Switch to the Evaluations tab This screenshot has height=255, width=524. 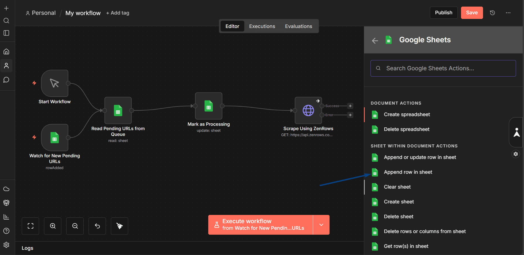[299, 26]
